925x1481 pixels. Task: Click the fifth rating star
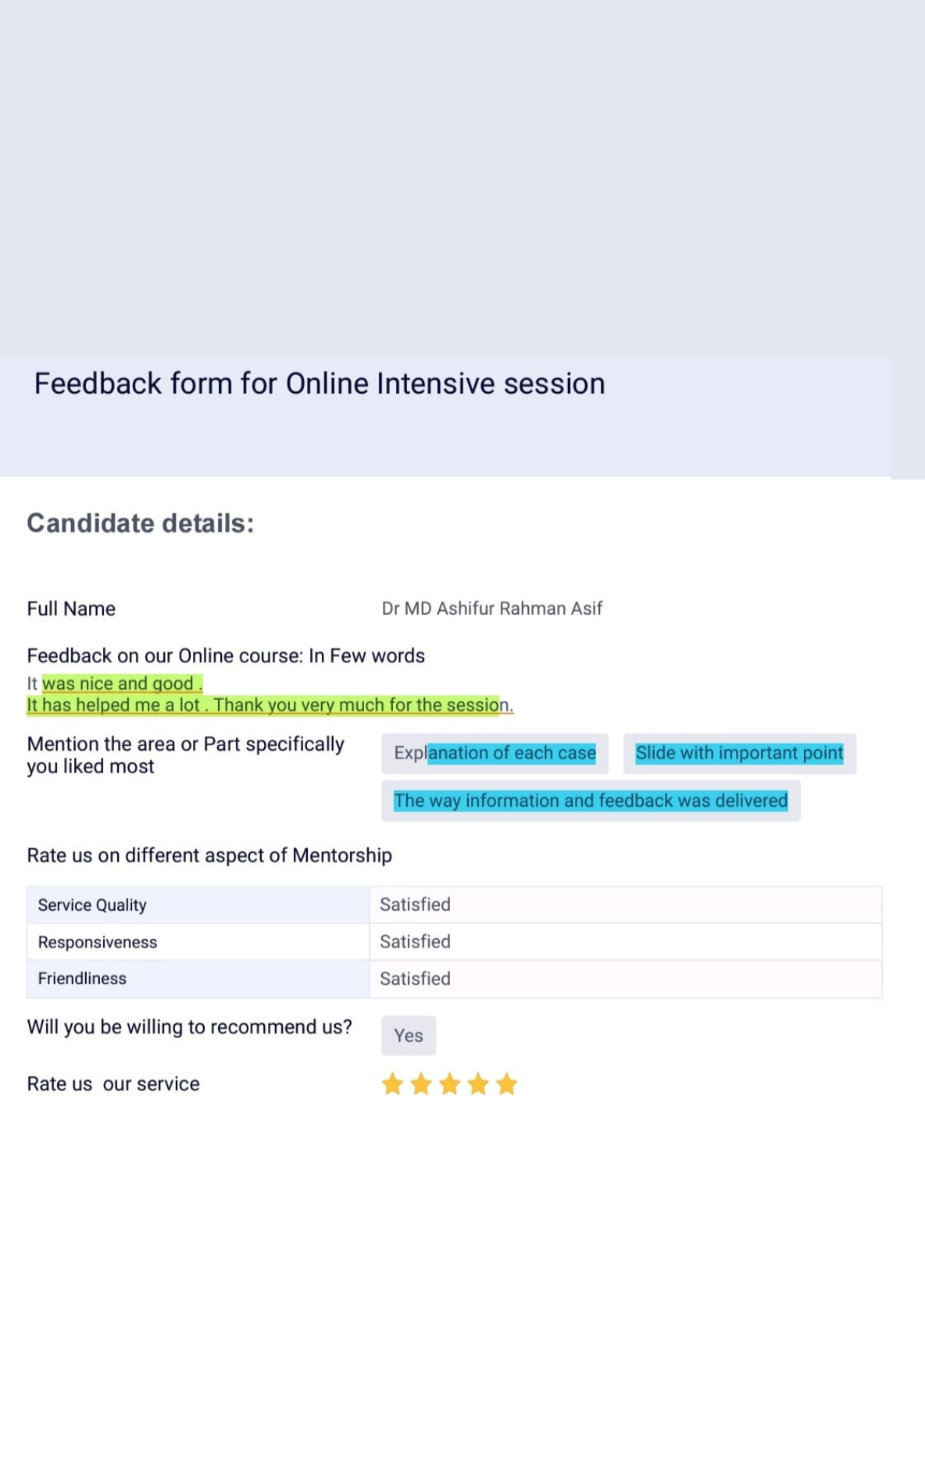507,1084
